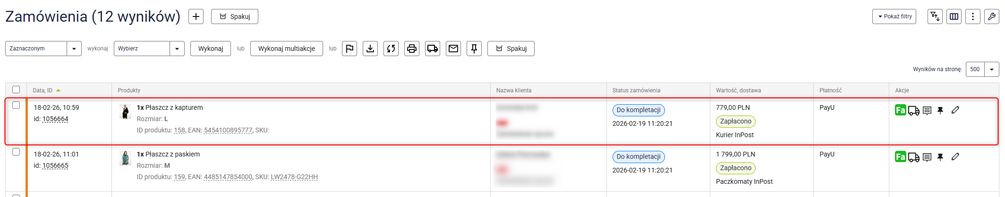
Task: Edit order 1056665 with the pencil icon
Action: pos(955,157)
